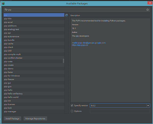Screen dimensions: 153x124
Task: Clear the search field with X icon
Action: [148, 10]
